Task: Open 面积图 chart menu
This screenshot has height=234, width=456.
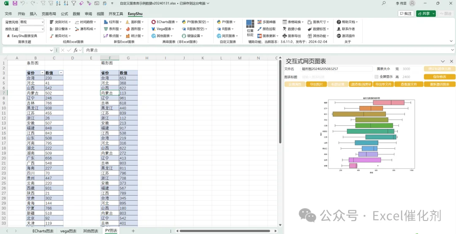Action: 135,22
